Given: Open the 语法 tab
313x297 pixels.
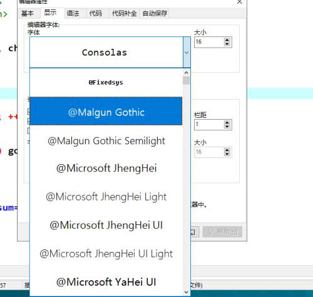Looking at the screenshot, I should [73, 13].
